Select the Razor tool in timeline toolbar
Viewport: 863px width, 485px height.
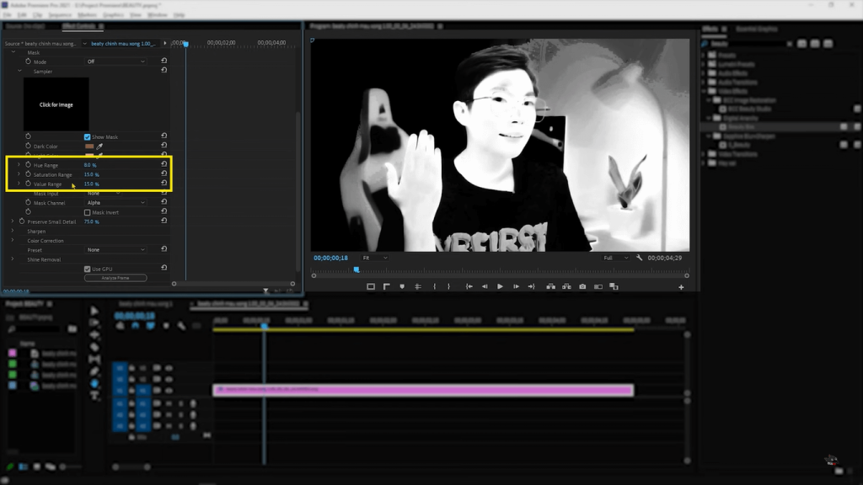pyautogui.click(x=94, y=345)
